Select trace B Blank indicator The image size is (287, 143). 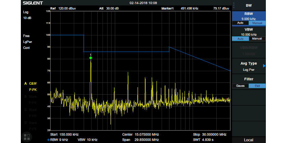[x=30, y=96]
